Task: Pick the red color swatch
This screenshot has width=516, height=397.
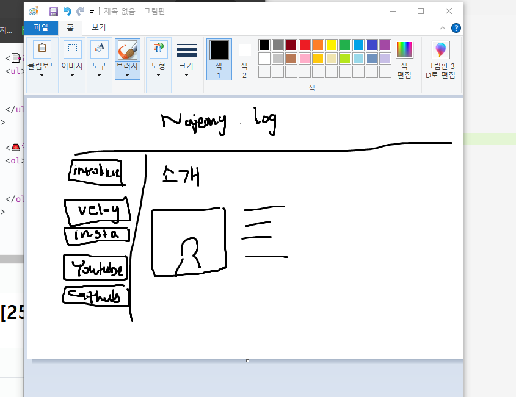Action: coord(305,45)
